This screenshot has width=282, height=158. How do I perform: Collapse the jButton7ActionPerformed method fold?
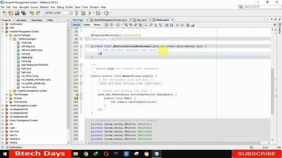[81, 46]
